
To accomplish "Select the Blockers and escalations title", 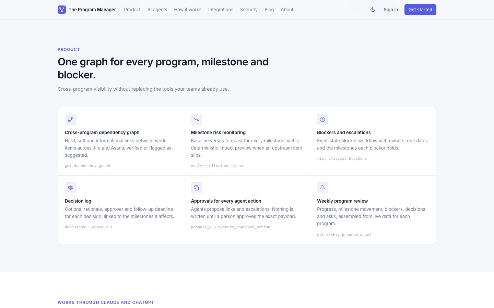I will [344, 132].
